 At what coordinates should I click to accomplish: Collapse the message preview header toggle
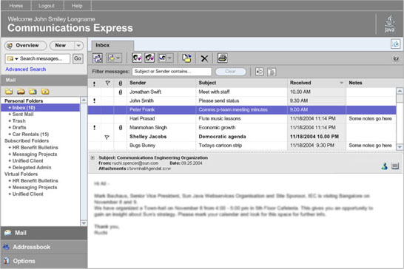[x=92, y=158]
